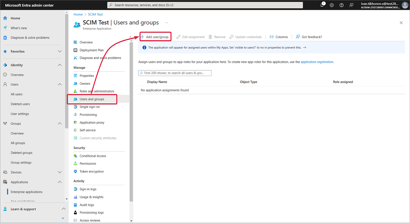Image resolution: width=410 pixels, height=223 pixels.
Task: Collapse the Identity section chevron
Action: click(x=60, y=65)
